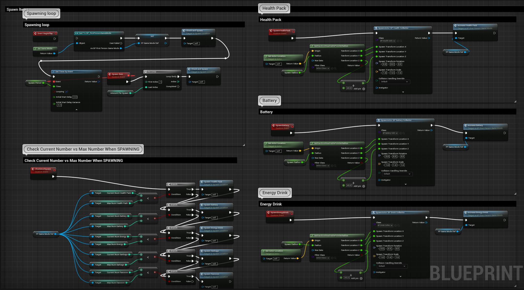Edit the 45.0 radius value near Battery Add pin
Viewport: 524px width, 290px height.
[x=349, y=185]
